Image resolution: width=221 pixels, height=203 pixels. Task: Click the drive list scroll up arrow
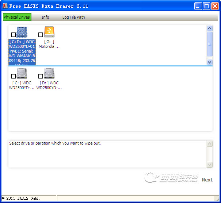pyautogui.click(x=209, y=28)
